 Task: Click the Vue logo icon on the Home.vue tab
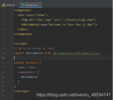click(23, 5)
